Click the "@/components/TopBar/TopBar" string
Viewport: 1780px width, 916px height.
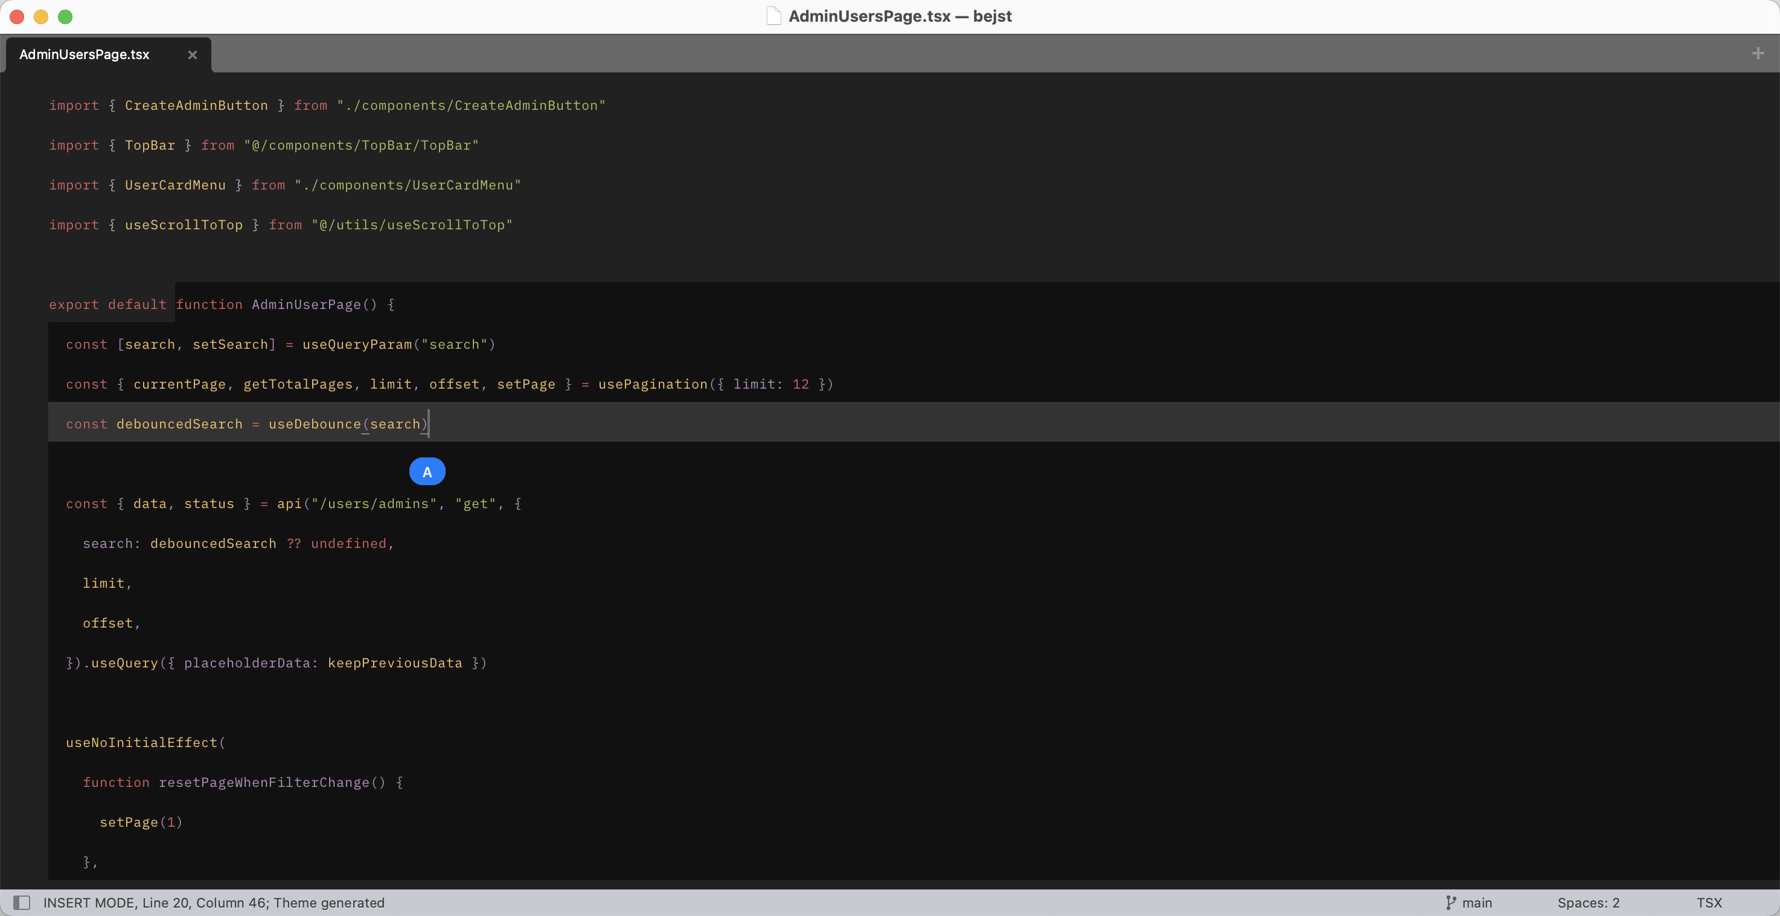click(360, 145)
